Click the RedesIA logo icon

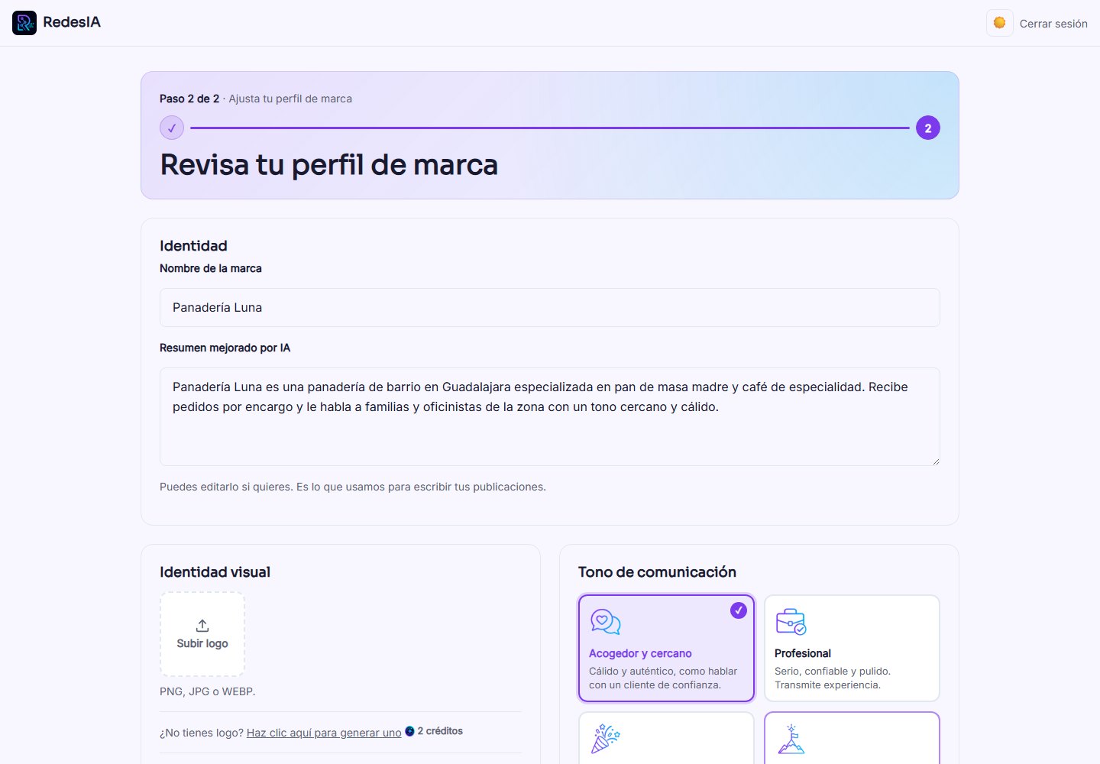coord(24,23)
